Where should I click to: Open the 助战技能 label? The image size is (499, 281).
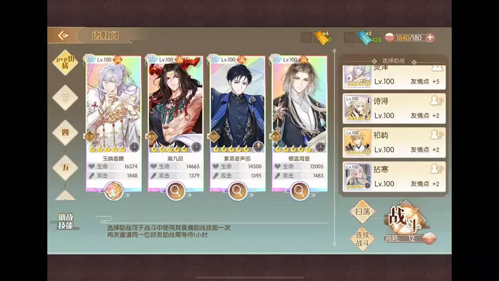[x=65, y=221]
